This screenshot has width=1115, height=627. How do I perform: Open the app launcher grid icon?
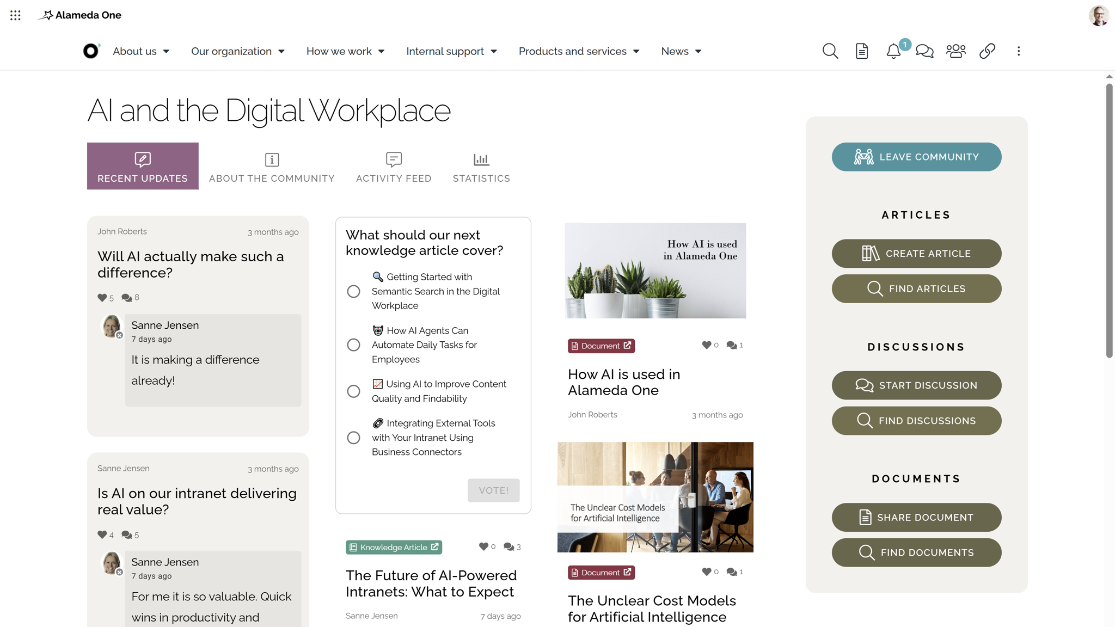coord(15,15)
